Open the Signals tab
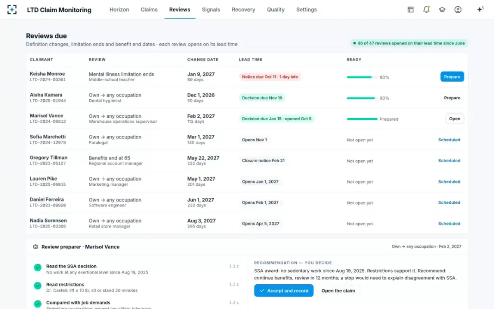The height and width of the screenshot is (309, 494). [x=211, y=9]
